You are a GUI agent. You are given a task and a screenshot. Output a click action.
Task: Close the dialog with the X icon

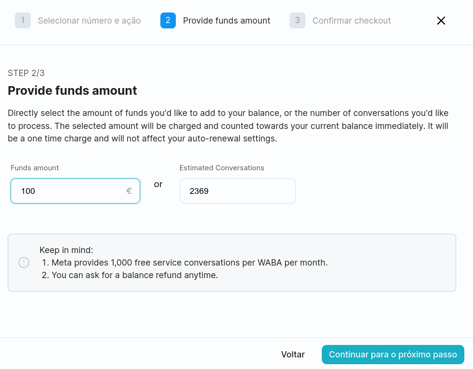click(441, 21)
